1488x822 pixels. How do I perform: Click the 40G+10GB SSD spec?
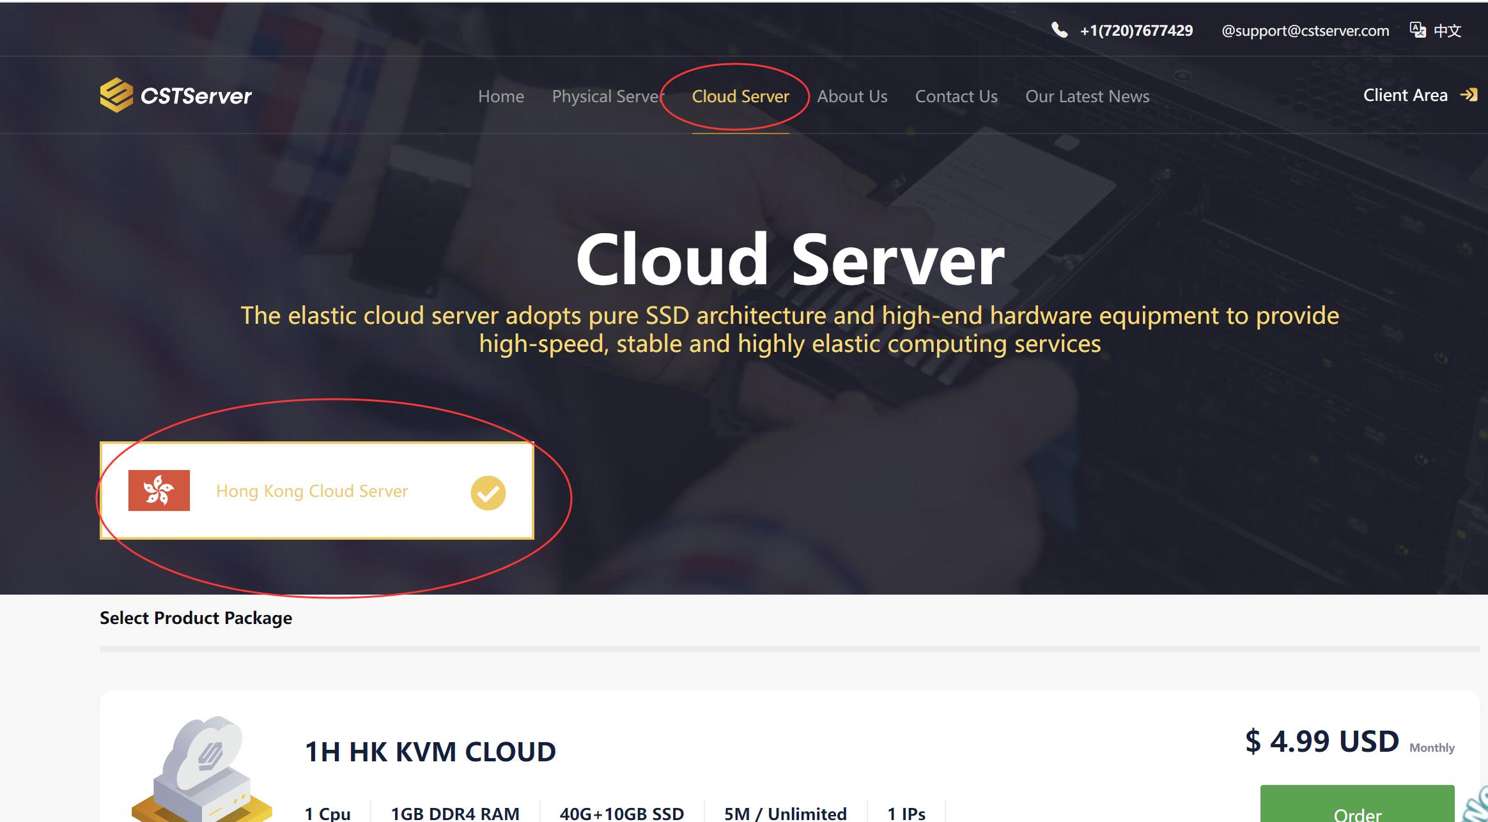tap(622, 813)
